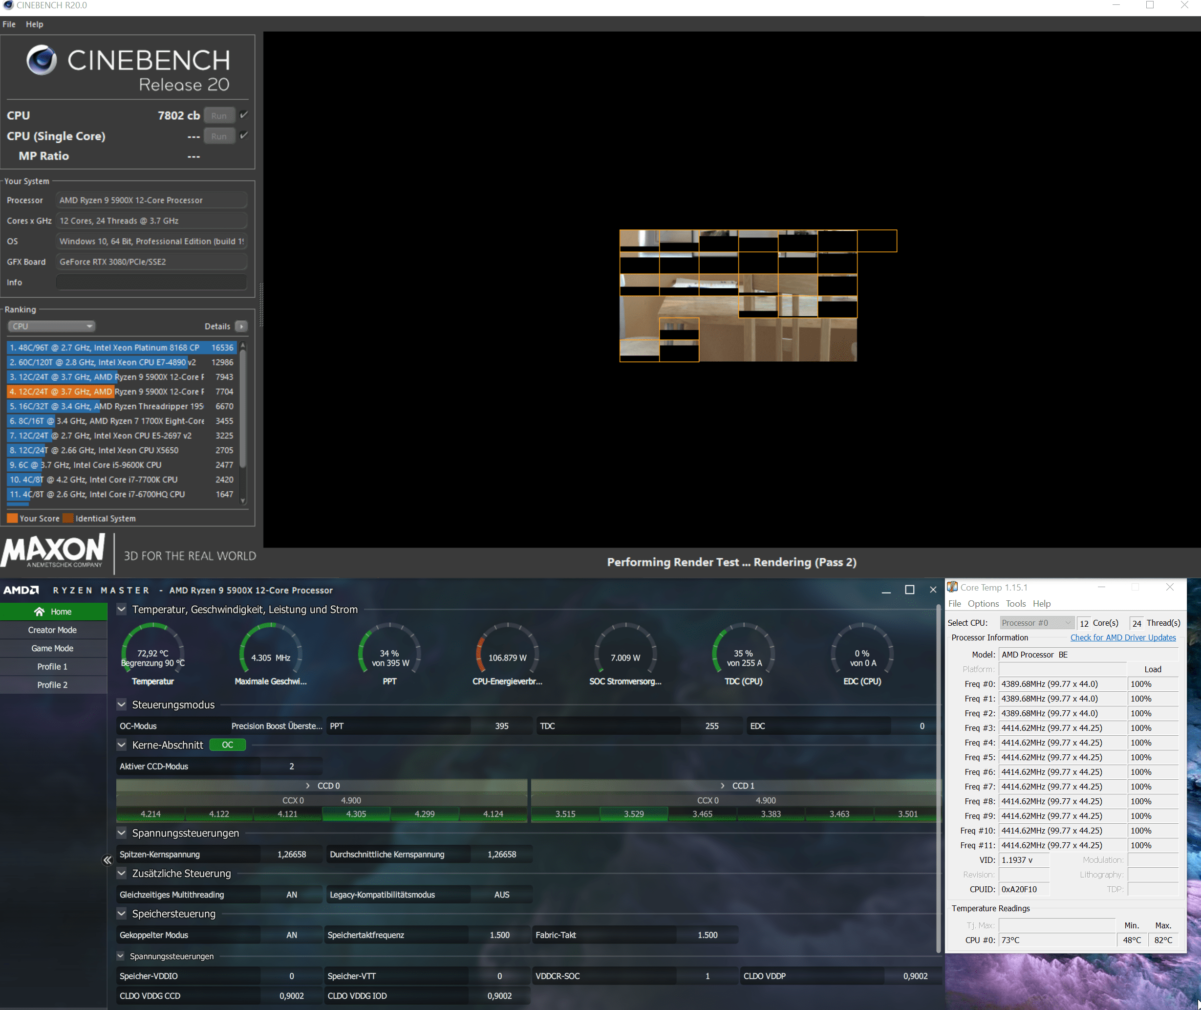Click the Run button for CPU test
Viewport: 1201px width, 1010px height.
point(219,116)
